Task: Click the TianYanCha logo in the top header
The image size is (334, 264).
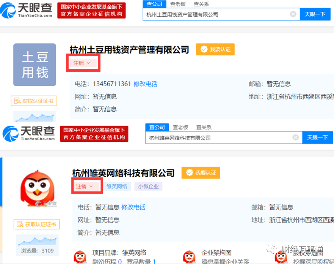Action: (26, 10)
